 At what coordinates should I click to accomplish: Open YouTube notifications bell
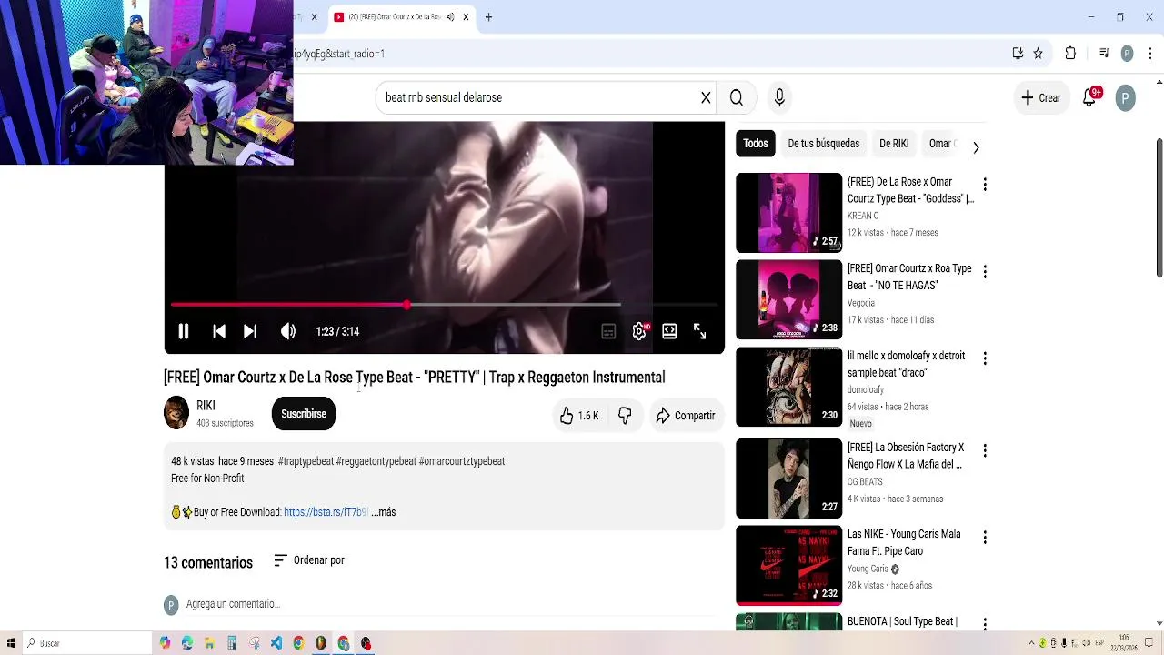tap(1089, 97)
